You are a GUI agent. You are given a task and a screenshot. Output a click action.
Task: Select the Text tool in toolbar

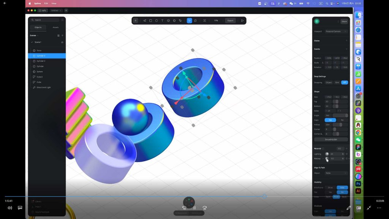pyautogui.click(x=162, y=21)
